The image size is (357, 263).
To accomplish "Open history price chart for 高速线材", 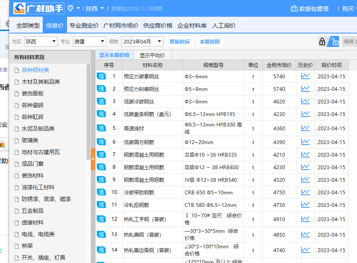I will tap(306, 128).
